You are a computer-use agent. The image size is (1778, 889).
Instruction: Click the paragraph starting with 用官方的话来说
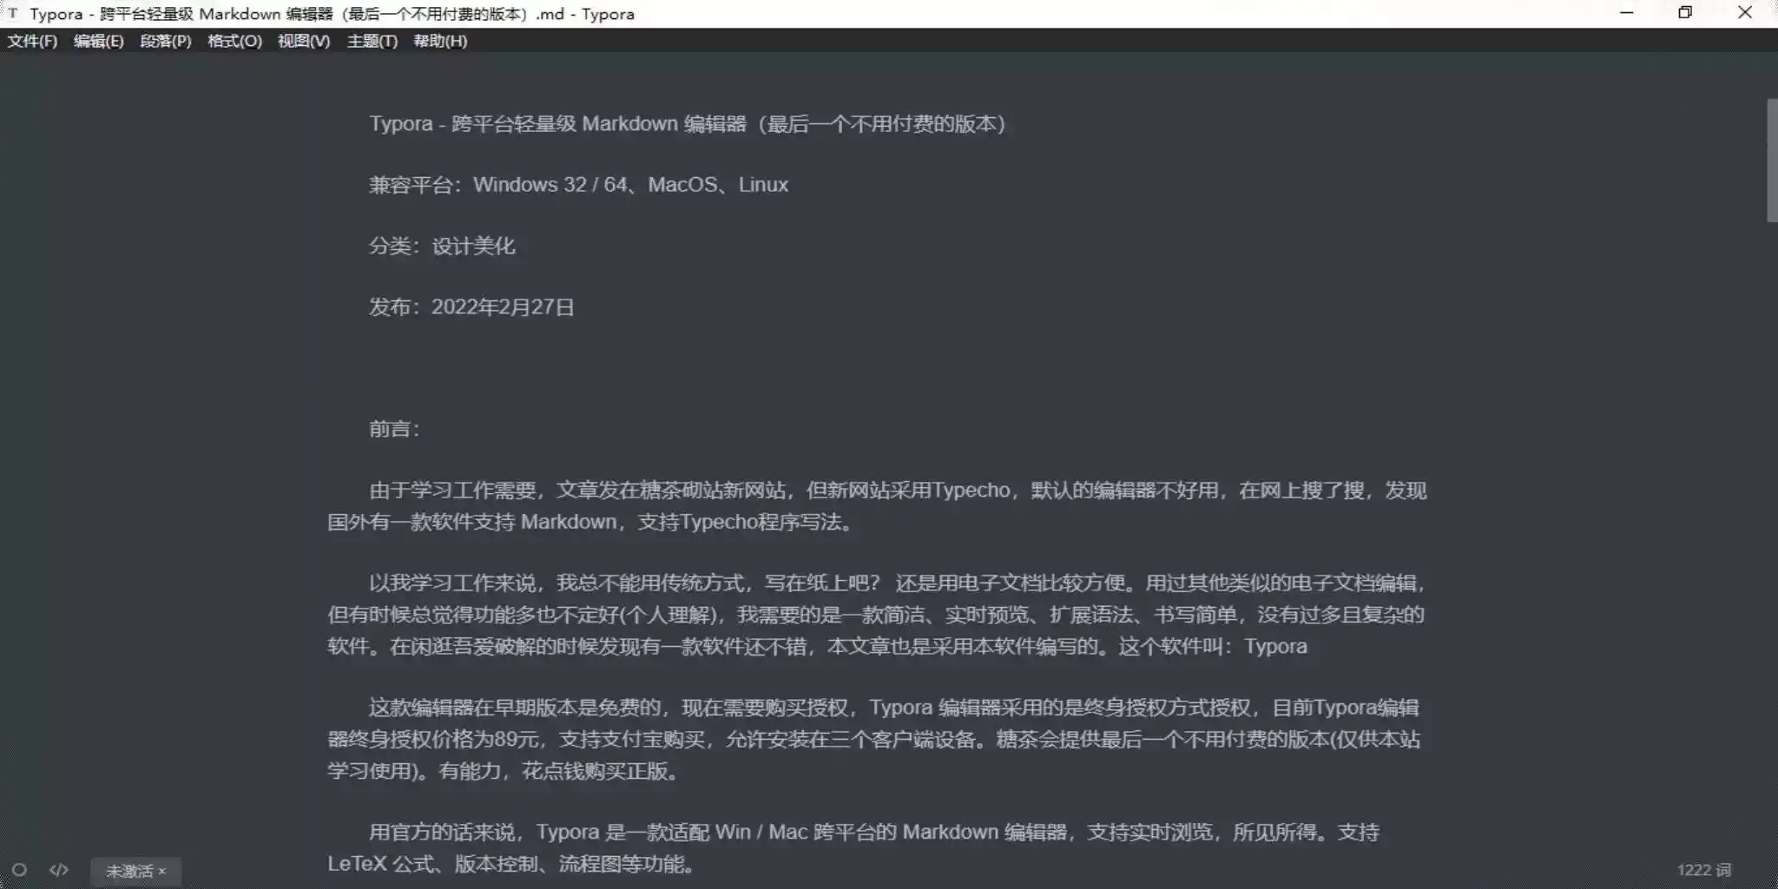click(x=853, y=848)
